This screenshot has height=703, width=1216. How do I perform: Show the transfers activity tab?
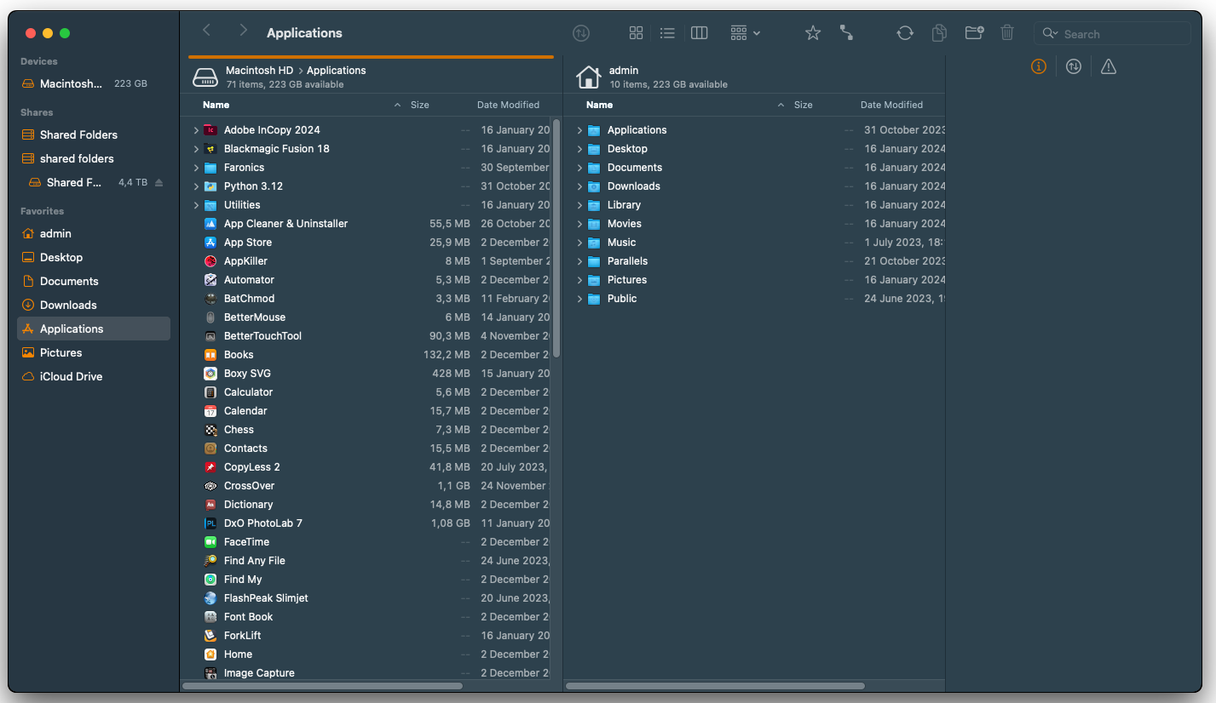tap(1074, 66)
